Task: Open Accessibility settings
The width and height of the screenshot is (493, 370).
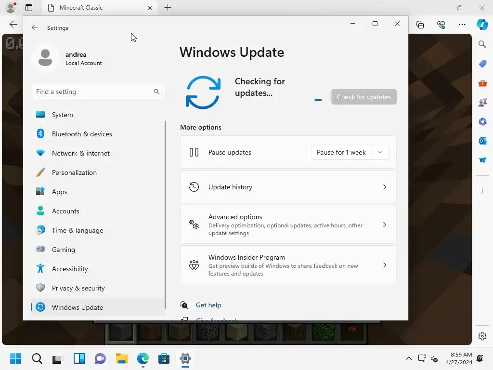Action: [98, 269]
